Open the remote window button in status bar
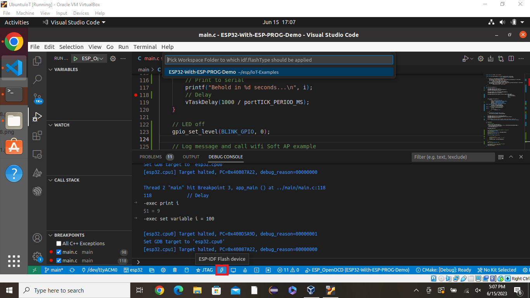Viewport: 530px width, 298px height. [34, 270]
